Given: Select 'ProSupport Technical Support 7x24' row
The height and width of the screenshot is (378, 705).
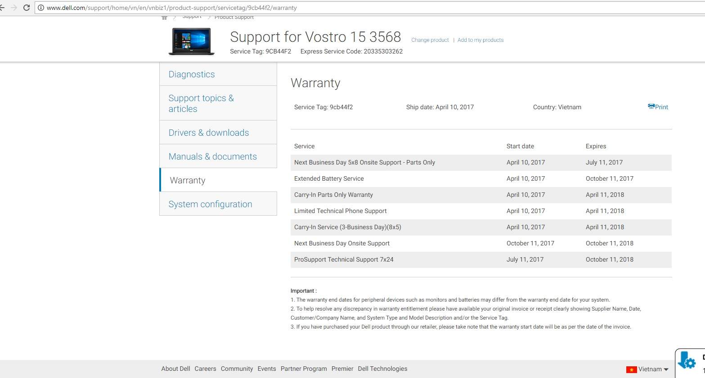Looking at the screenshot, I should click(481, 259).
